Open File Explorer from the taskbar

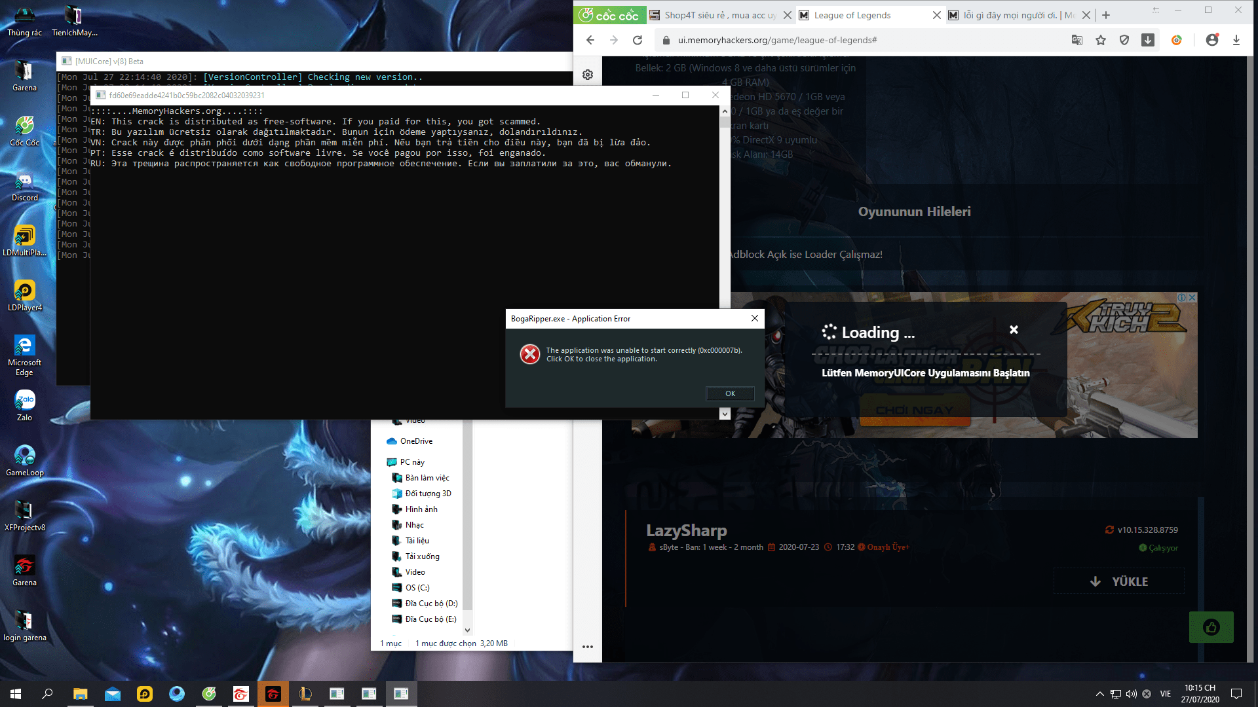(80, 693)
